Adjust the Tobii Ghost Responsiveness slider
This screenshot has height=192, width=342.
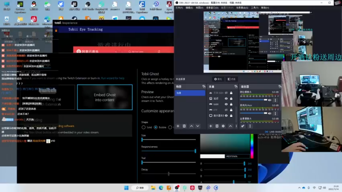click(x=168, y=151)
